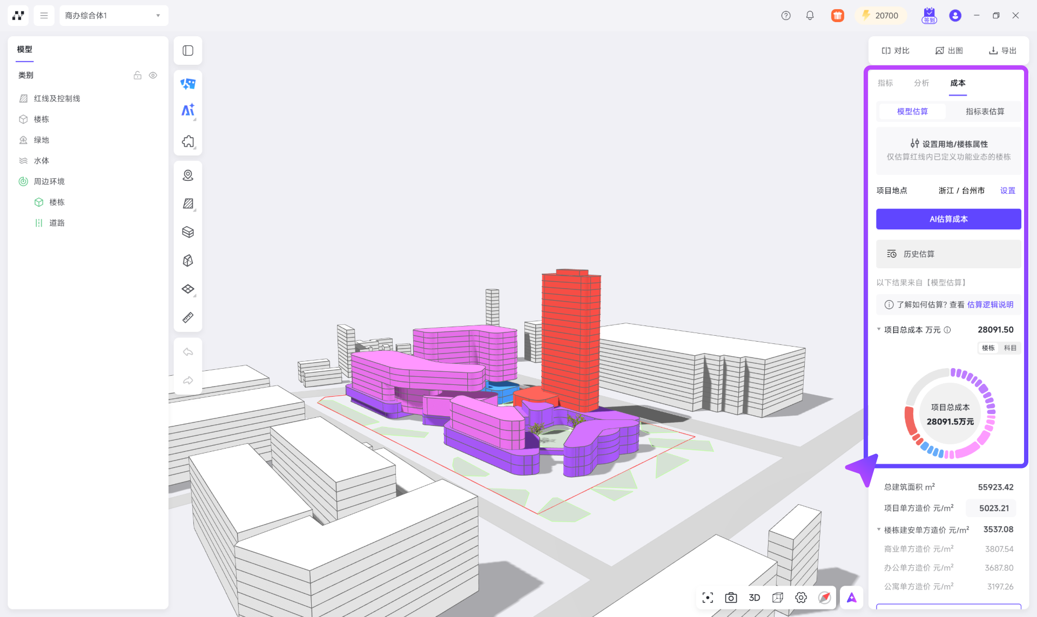
Task: Open 历史估算 history
Action: pyautogui.click(x=948, y=254)
